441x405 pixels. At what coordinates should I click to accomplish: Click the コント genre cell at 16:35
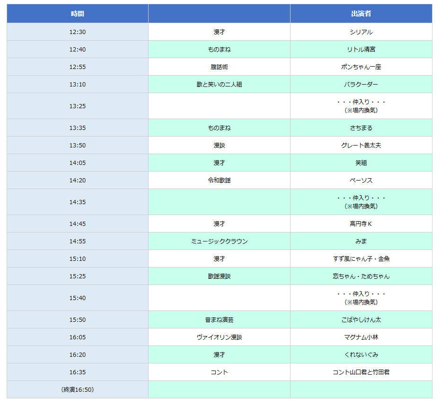point(220,372)
